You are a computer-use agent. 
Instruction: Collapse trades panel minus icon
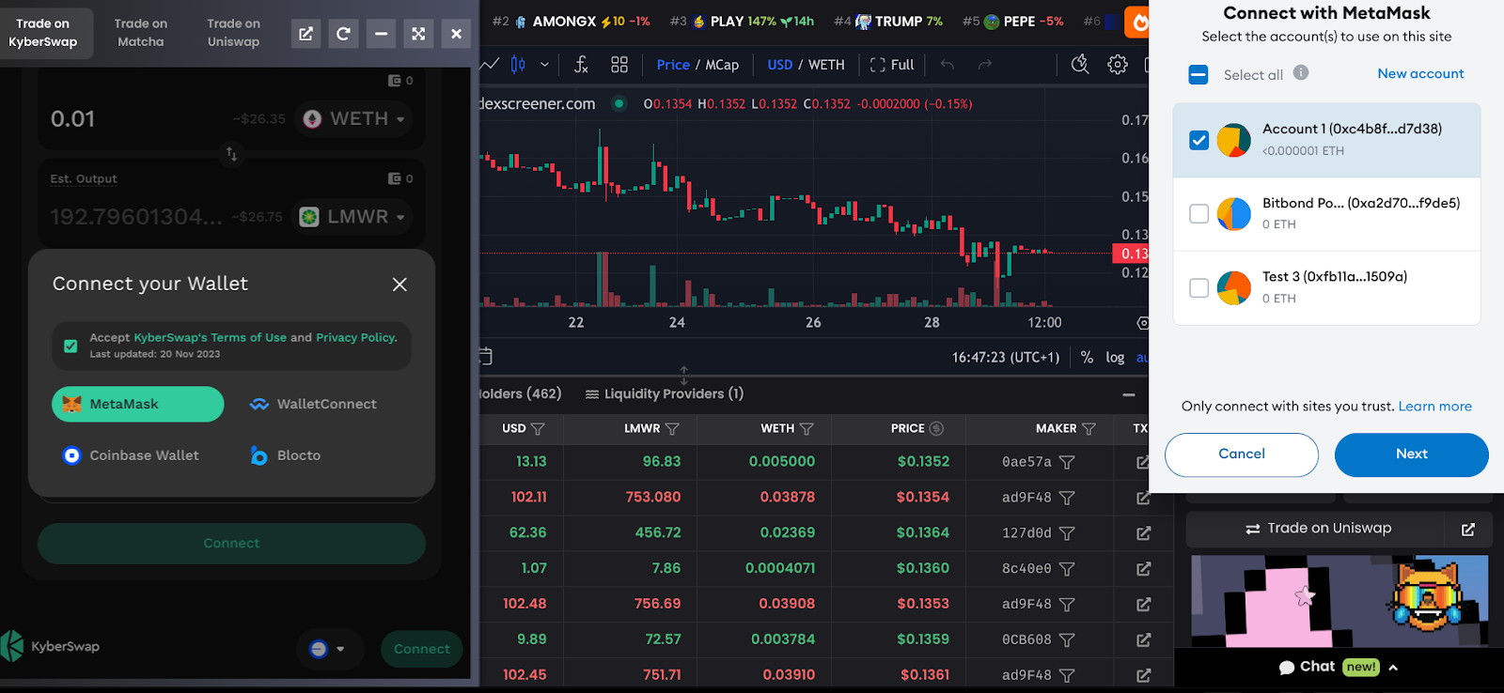point(1129,395)
